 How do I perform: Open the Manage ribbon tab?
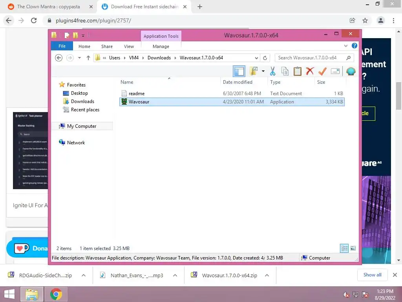[x=161, y=46]
